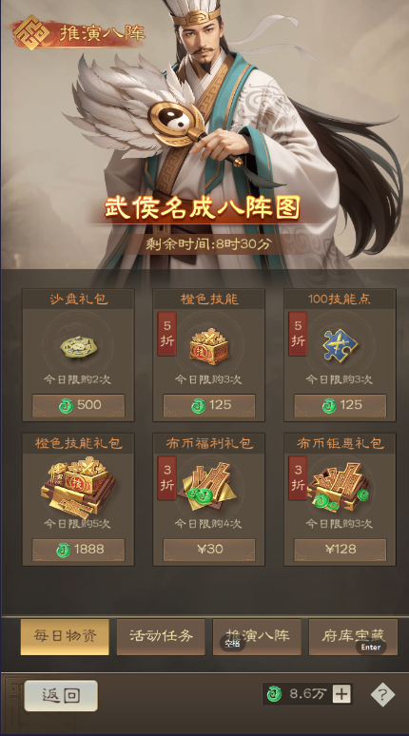Open the 活动任务 tab
409x736 pixels.
coord(161,636)
